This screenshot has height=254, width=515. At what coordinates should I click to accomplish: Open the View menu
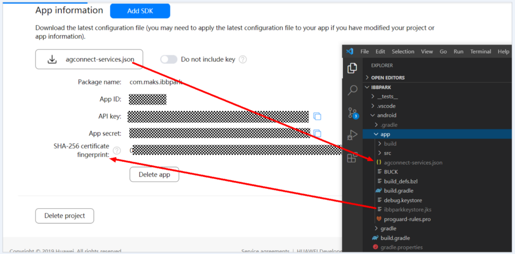coord(427,52)
